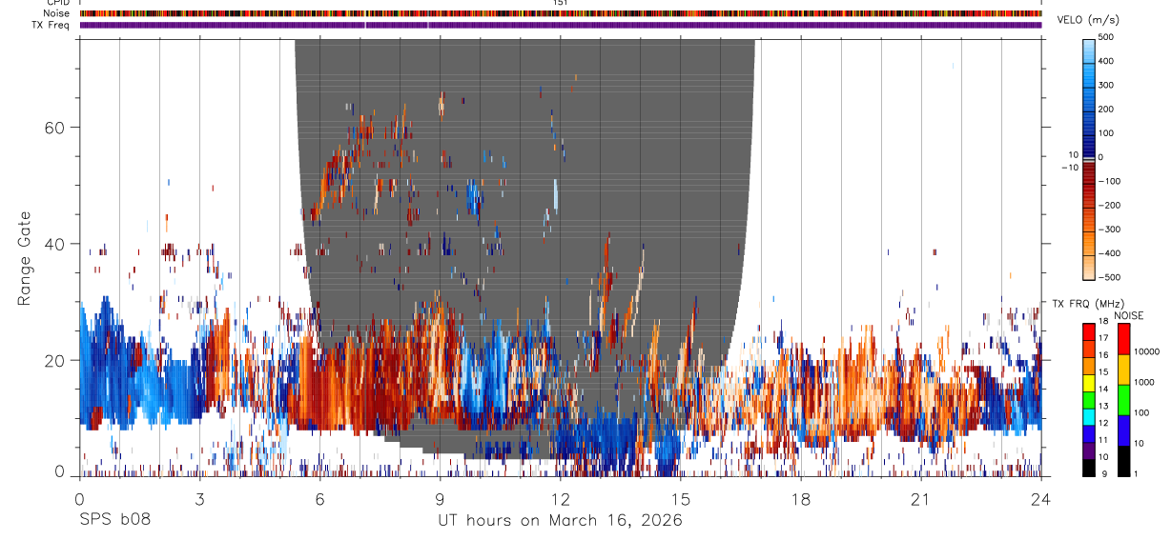Click the 24 tick on UT hours axis

(x=1041, y=499)
